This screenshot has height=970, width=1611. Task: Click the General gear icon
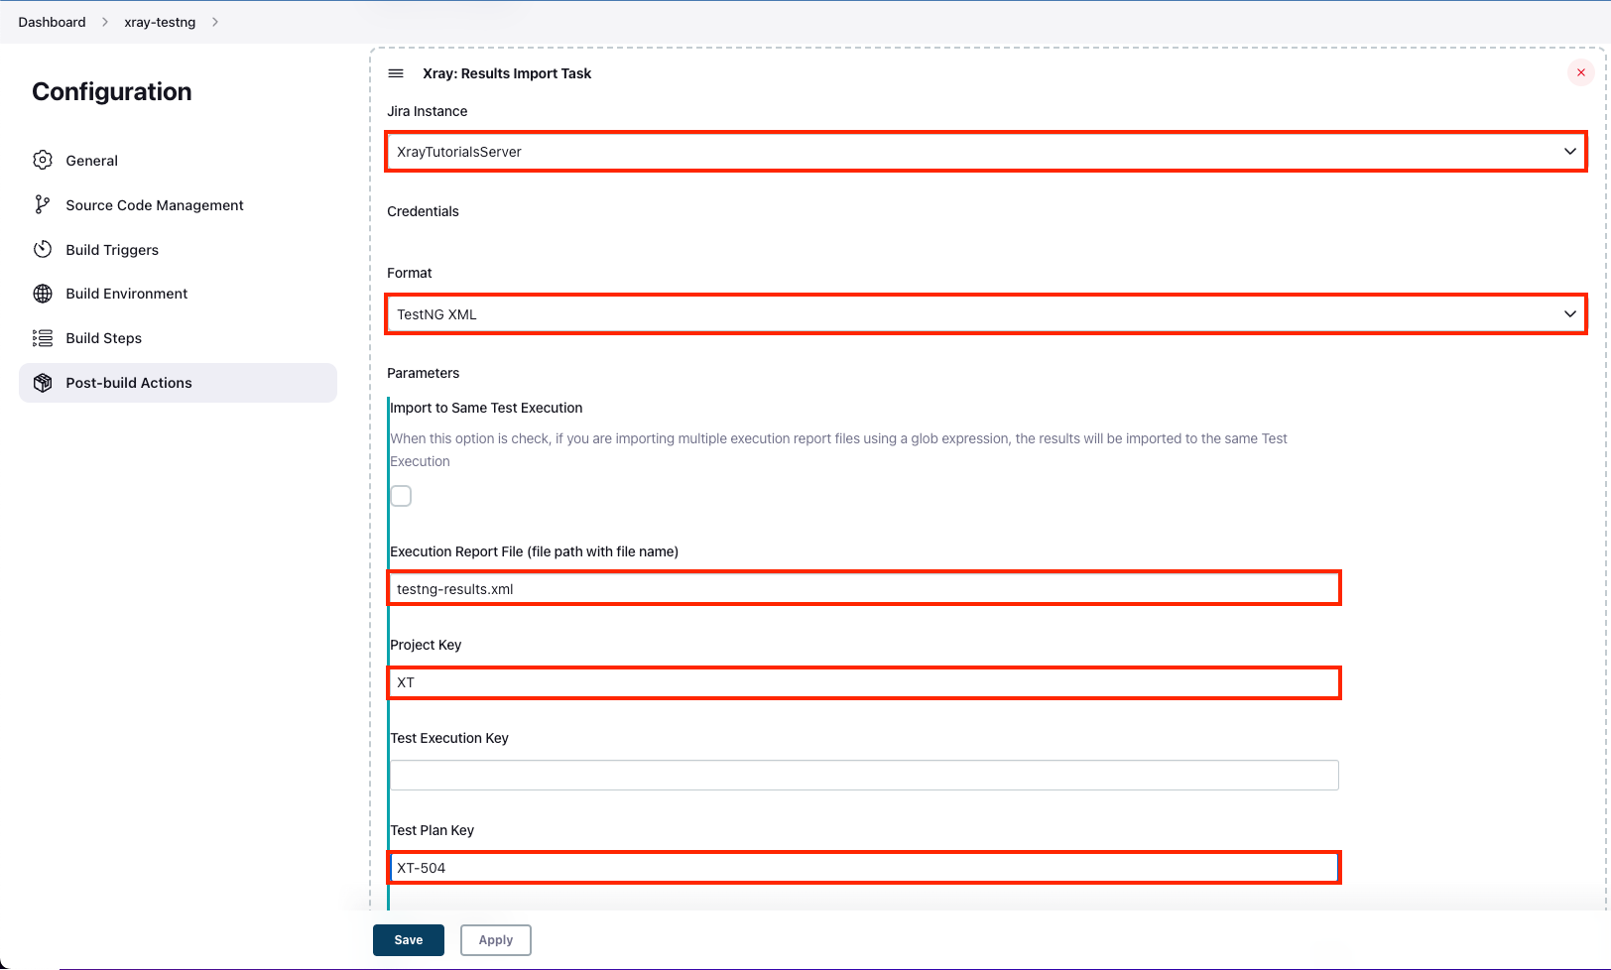(43, 160)
